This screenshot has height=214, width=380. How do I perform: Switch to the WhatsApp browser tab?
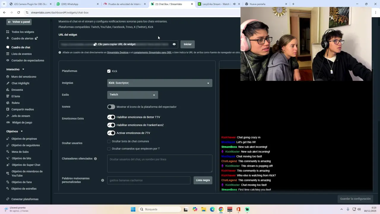tap(77, 4)
